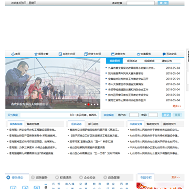Click the 便民便企 circular icon
Image resolution: width=189 pixels, height=189 pixels.
pyautogui.click(x=8, y=177)
